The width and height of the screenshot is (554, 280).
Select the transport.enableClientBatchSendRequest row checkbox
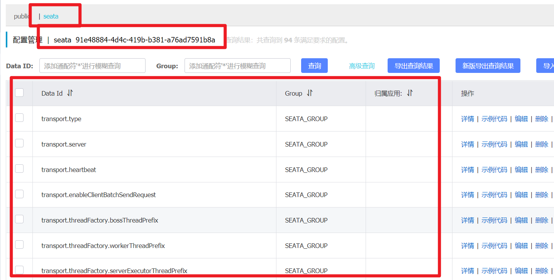tap(19, 194)
